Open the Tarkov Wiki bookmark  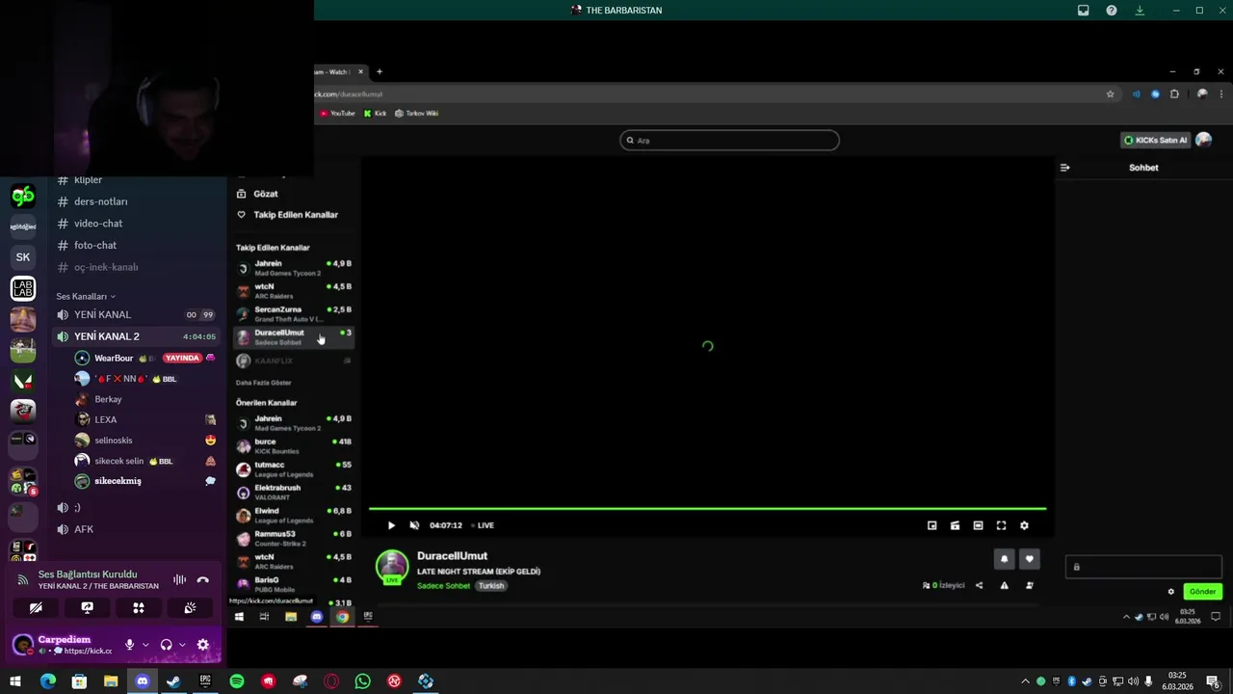[x=416, y=114]
